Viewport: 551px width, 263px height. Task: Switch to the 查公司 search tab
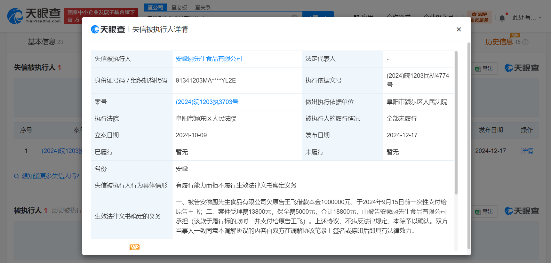tap(156, 7)
